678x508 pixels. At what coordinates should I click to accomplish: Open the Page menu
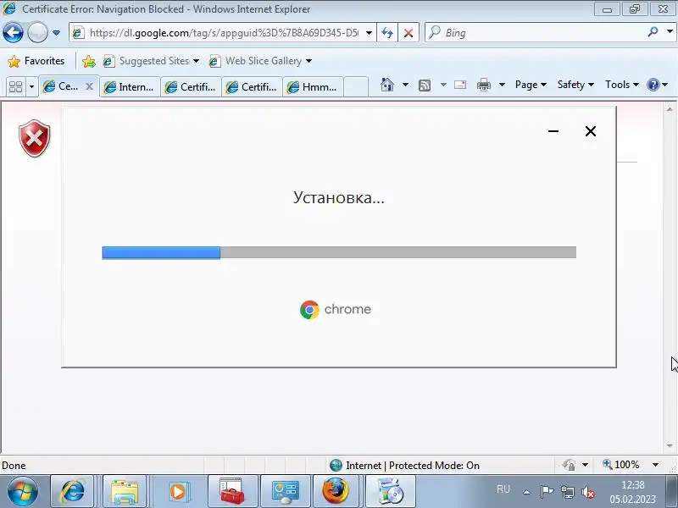(531, 85)
